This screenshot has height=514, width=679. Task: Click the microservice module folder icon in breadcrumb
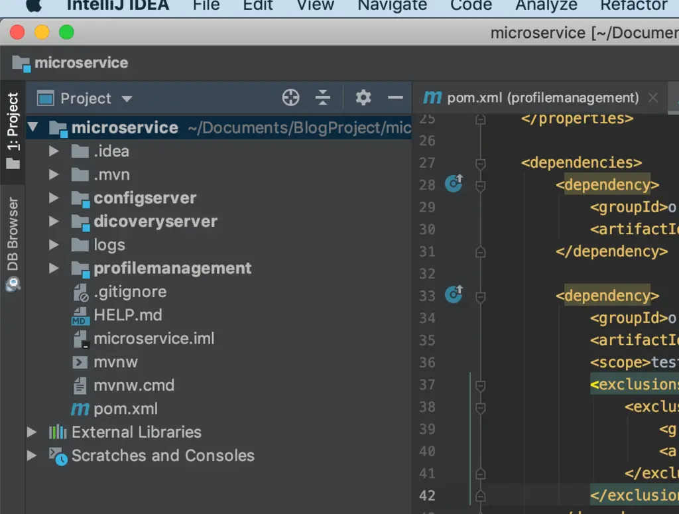pos(21,64)
